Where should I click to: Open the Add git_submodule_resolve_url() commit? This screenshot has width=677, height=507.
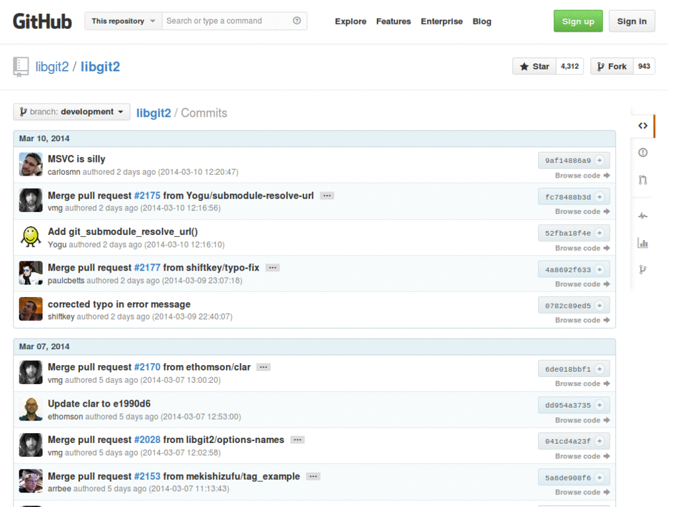[x=122, y=232]
